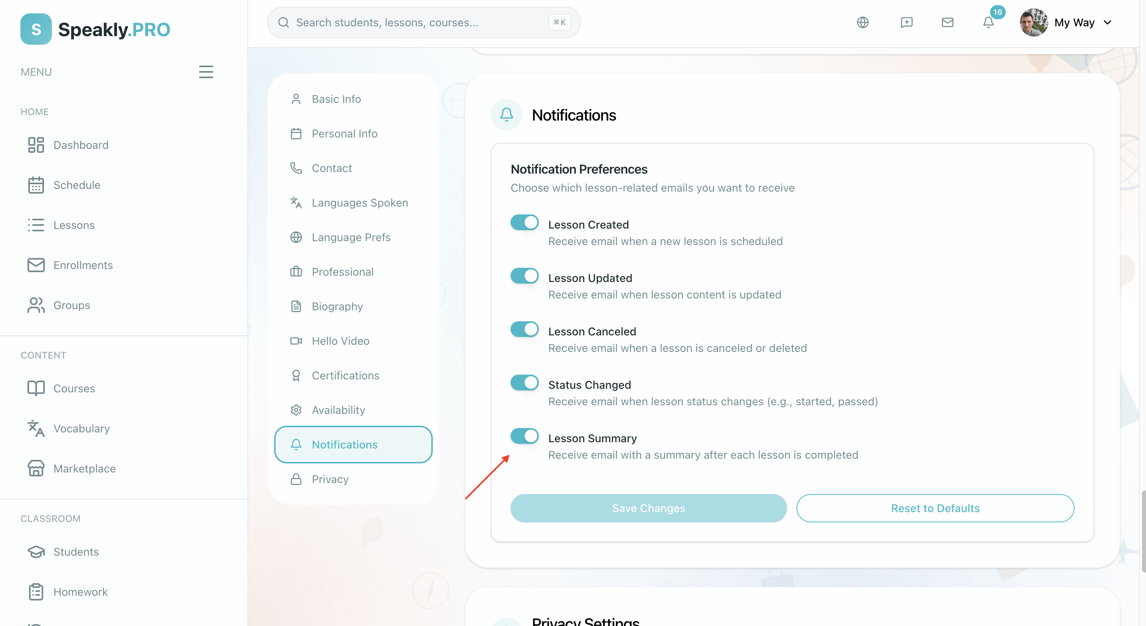Image resolution: width=1146 pixels, height=626 pixels.
Task: Open the Dashboard link in the sidebar
Action: (x=81, y=145)
